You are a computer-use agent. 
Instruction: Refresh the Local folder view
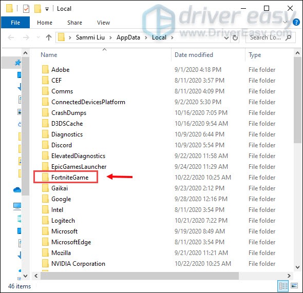click(x=235, y=37)
